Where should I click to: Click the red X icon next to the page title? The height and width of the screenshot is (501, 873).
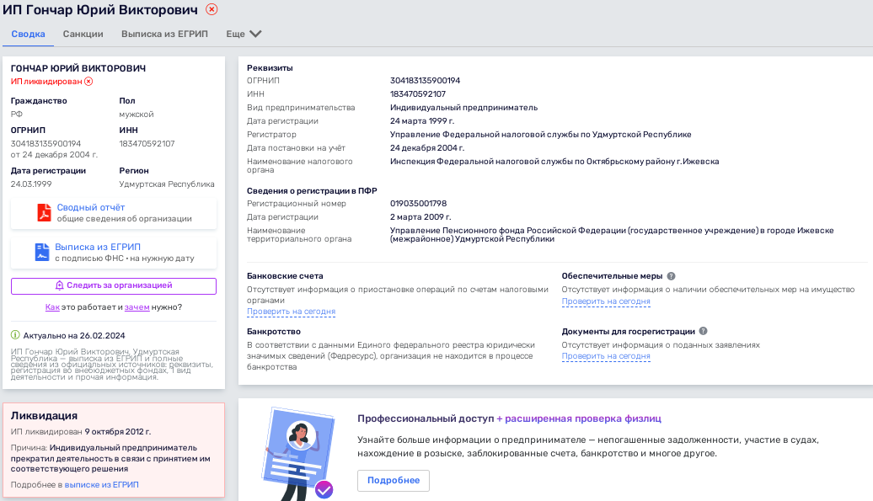212,9
